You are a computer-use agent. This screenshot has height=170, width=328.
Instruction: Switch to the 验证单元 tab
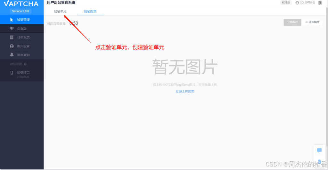coord(60,12)
